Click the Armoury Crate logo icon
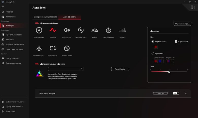Viewport: 198px width, 118px height. pyautogui.click(x=3, y=2)
